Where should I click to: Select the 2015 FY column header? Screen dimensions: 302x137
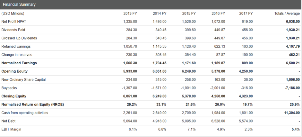coord(189,13)
